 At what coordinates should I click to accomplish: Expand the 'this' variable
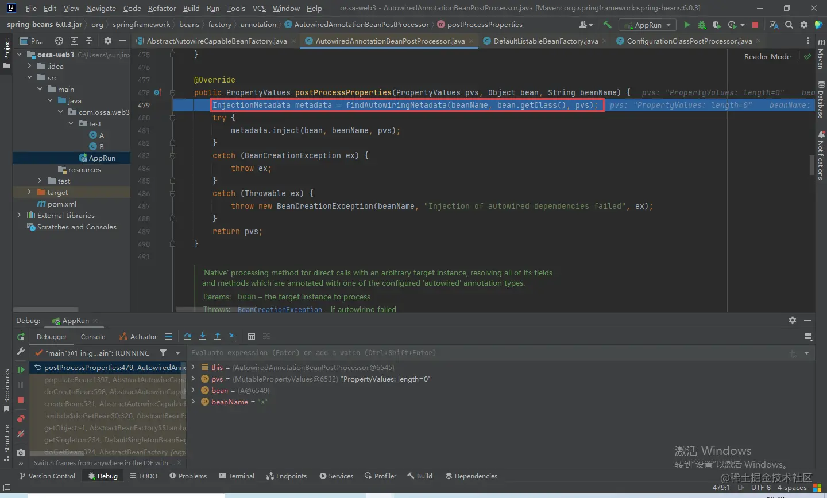point(193,367)
